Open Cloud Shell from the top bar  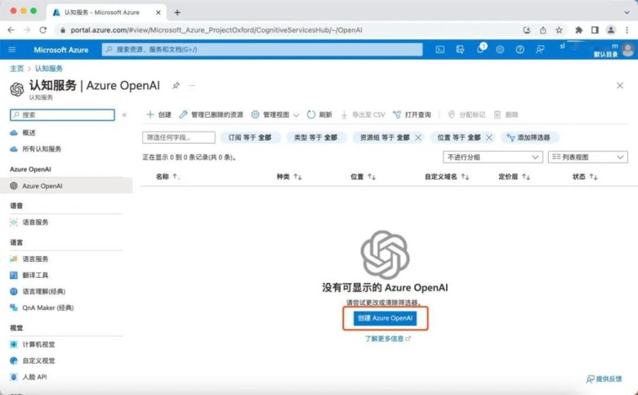pyautogui.click(x=440, y=50)
